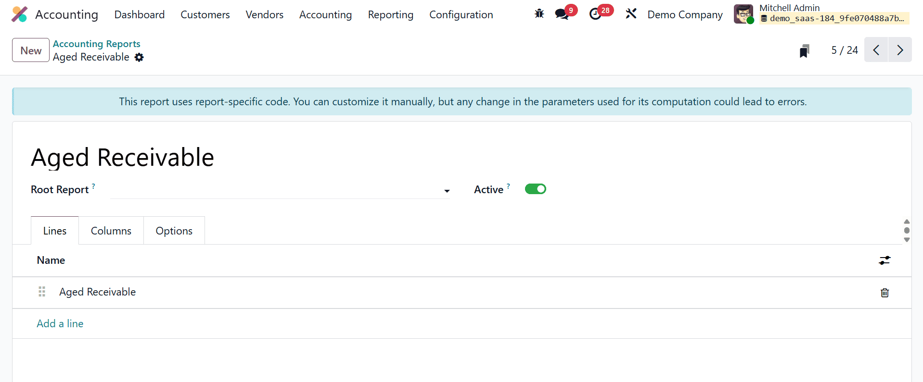Open the Vendors menu

pyautogui.click(x=264, y=15)
